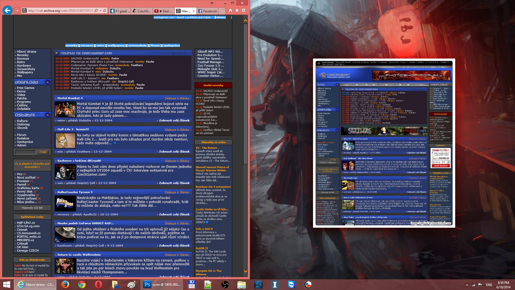Viewport: 515px width, 290px height.
Task: Open the wallpapery top navigation link
Action: click(x=116, y=46)
